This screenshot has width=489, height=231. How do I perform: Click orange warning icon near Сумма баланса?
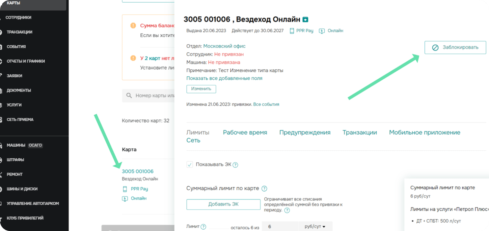tap(133, 26)
